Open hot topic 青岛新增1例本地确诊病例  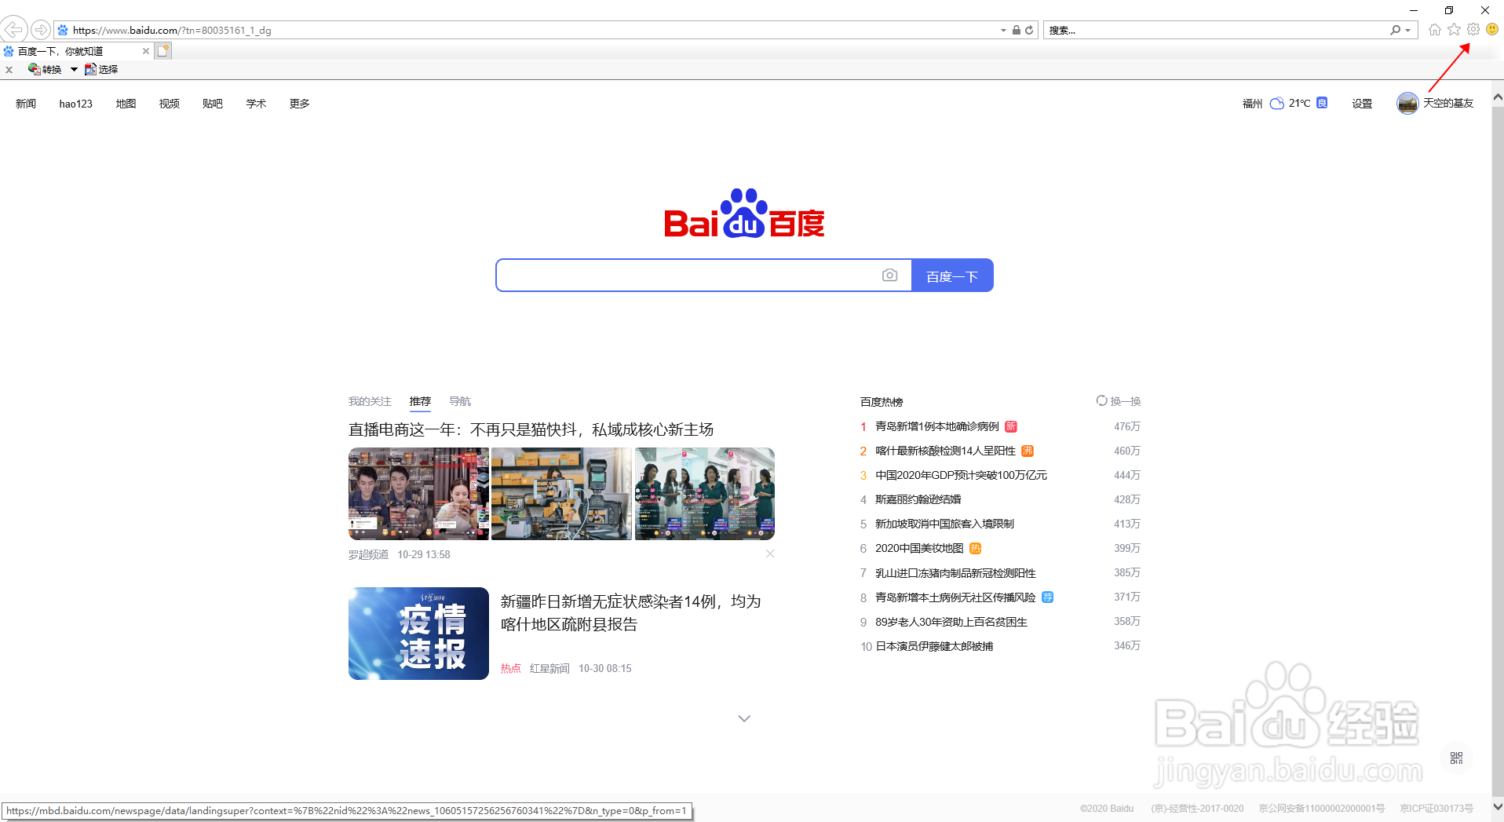(937, 426)
